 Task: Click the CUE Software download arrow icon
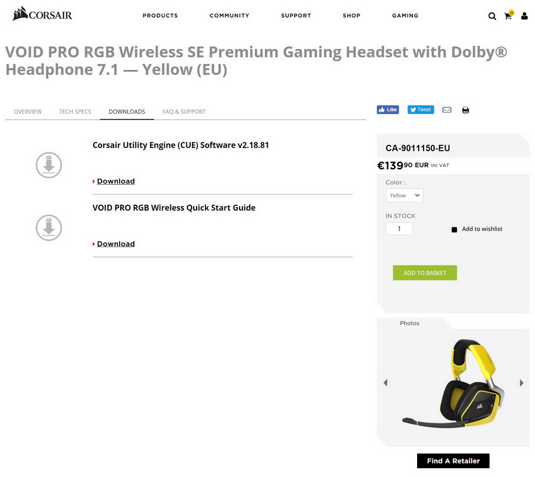(49, 165)
